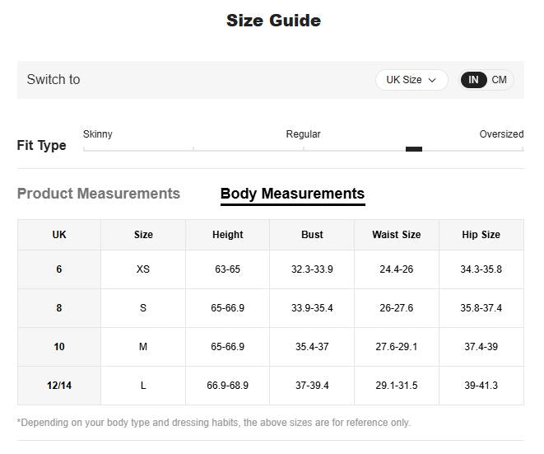This screenshot has width=544, height=454.
Task: Click the Fit Type slider marker
Action: [414, 149]
